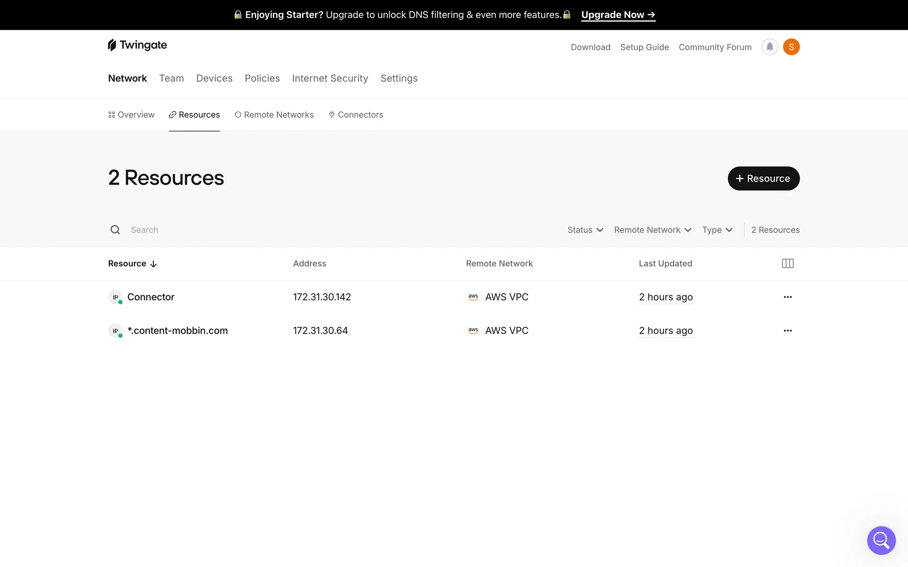The width and height of the screenshot is (908, 567).
Task: Go to the Overview tab
Action: coord(131,115)
